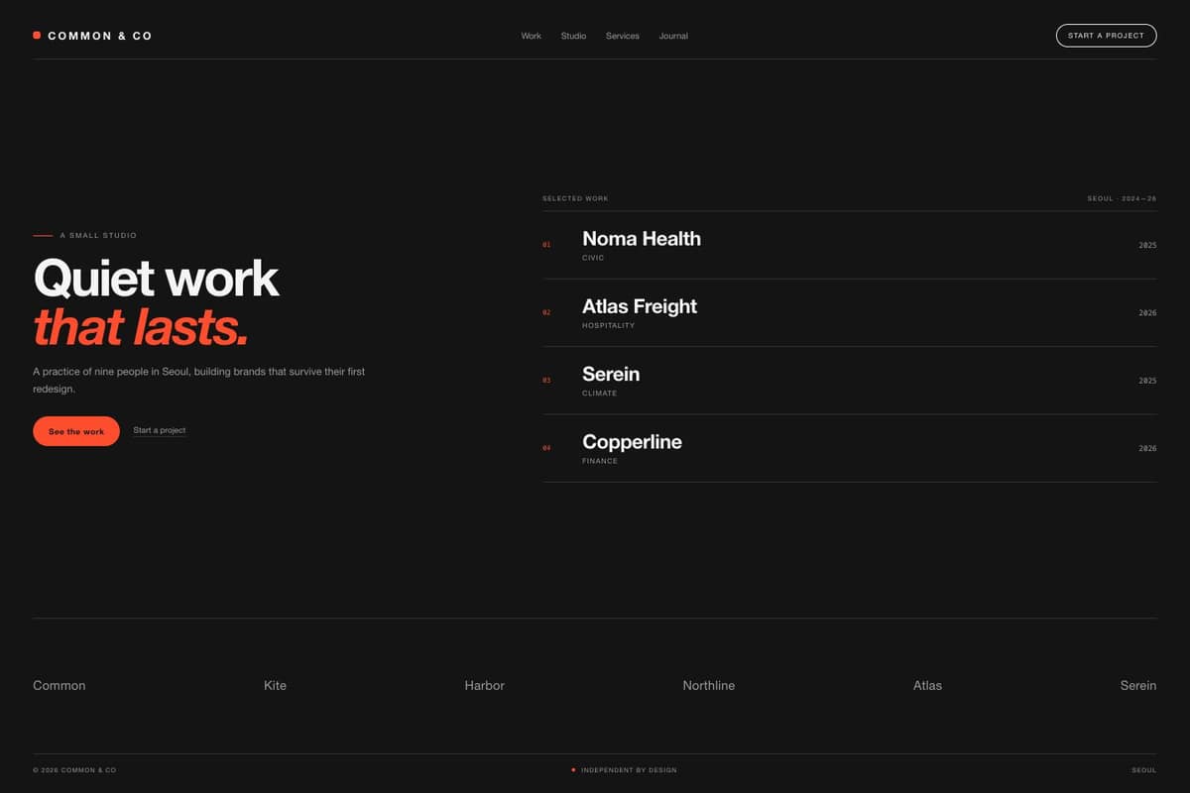Click the © 2026 COMMON & CO footer text

[x=74, y=770]
